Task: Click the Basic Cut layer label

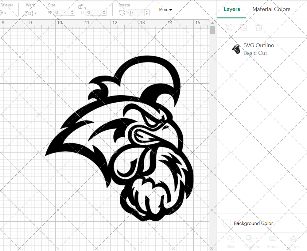Action: tap(255, 53)
